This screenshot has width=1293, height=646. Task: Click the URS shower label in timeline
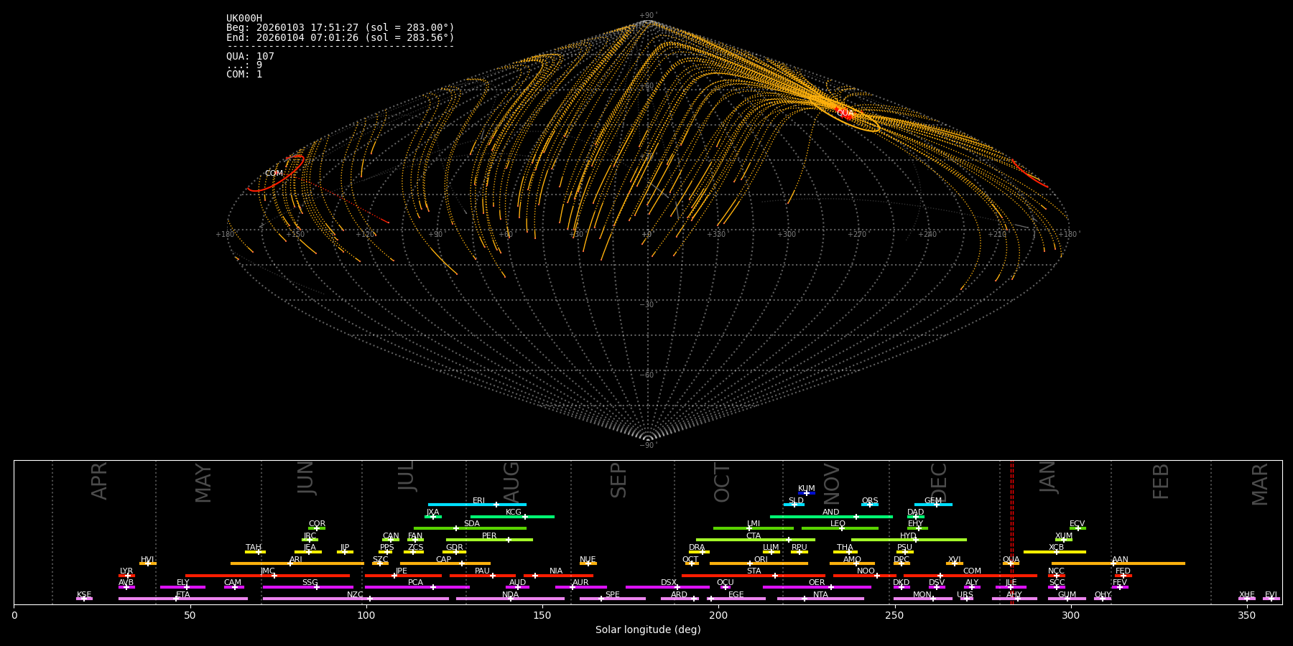click(965, 594)
